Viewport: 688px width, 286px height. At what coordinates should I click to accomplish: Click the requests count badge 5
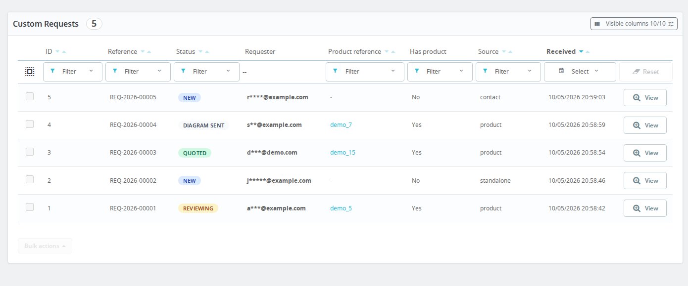[x=94, y=24]
